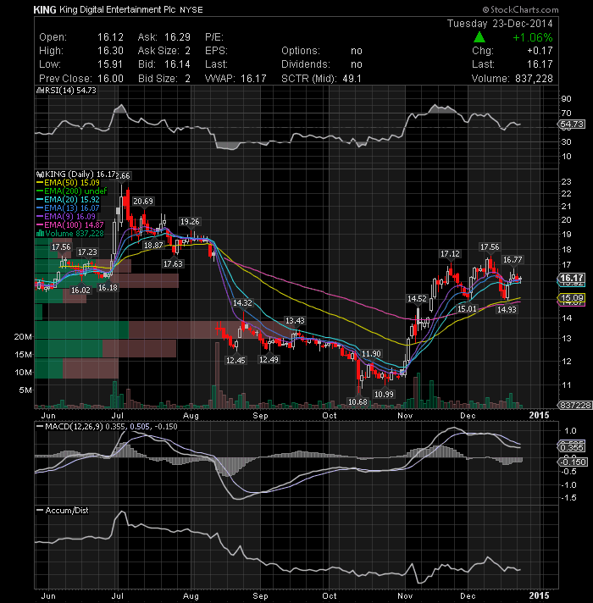This screenshot has width=593, height=603.
Task: Click the Low value 15.91
Action: [x=110, y=64]
